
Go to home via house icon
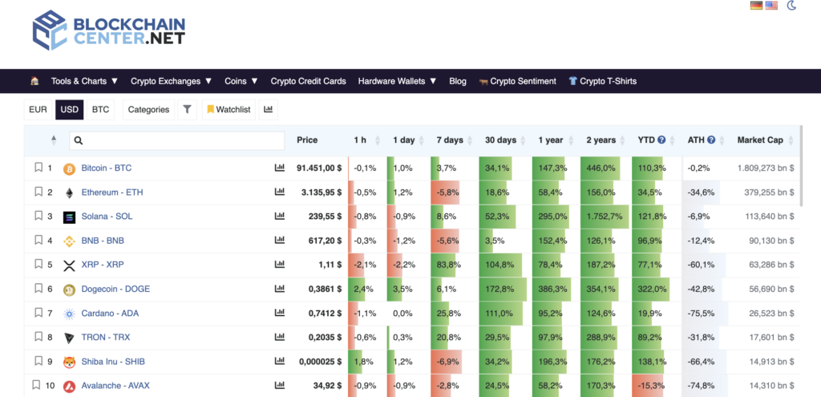(34, 81)
